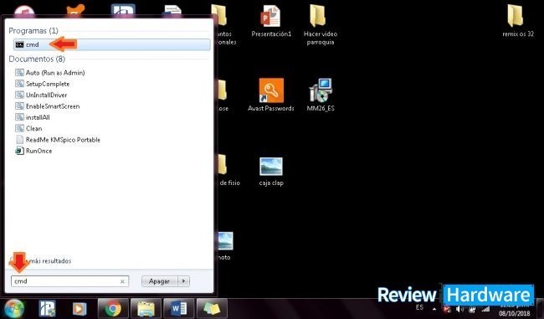The height and width of the screenshot is (319, 544).
Task: Click the Programas (1) heading
Action: [x=33, y=30]
